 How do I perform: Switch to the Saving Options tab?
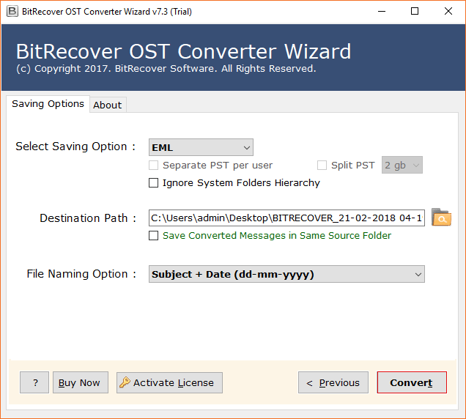click(x=48, y=104)
